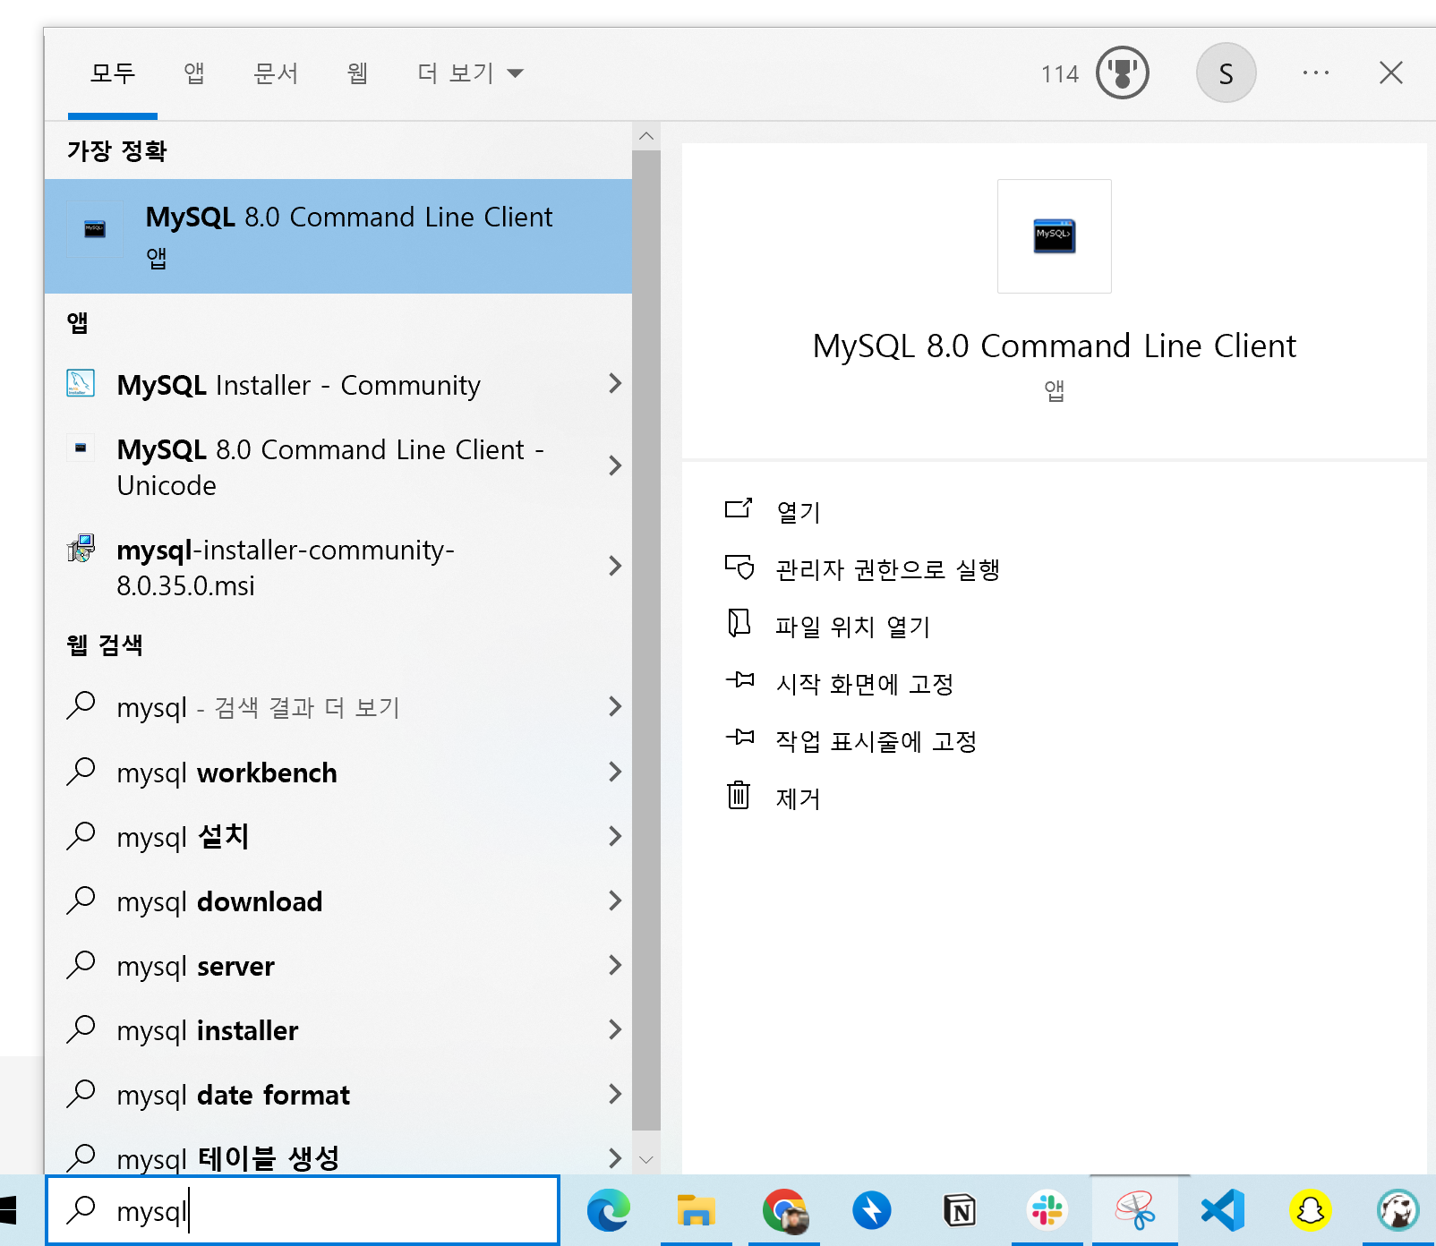The width and height of the screenshot is (1436, 1246).
Task: Click the magnifier icon for mysql workbench
Action: click(x=81, y=771)
